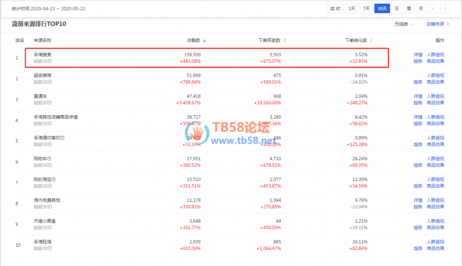This screenshot has height=266, width=462.
Task: Open 人群透视 for 天猫小黑盒 row
Action: click(x=435, y=221)
